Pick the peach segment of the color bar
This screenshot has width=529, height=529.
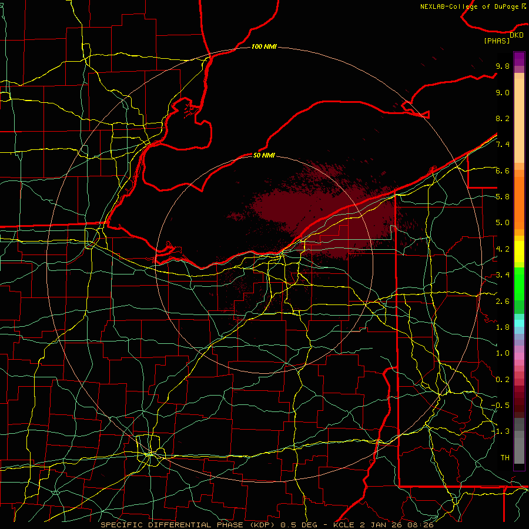pyautogui.click(x=519, y=122)
